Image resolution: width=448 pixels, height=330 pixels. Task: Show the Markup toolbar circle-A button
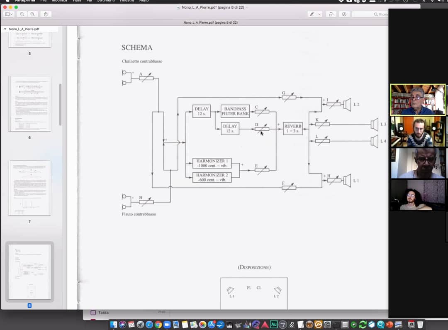tap(344, 14)
